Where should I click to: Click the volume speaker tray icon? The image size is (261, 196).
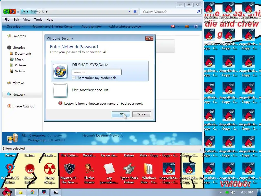pos(233,192)
